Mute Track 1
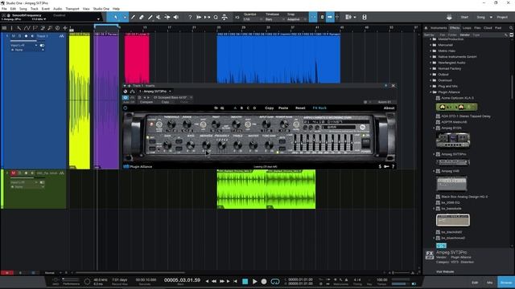Image resolution: width=515 pixels, height=289 pixels. point(14,36)
